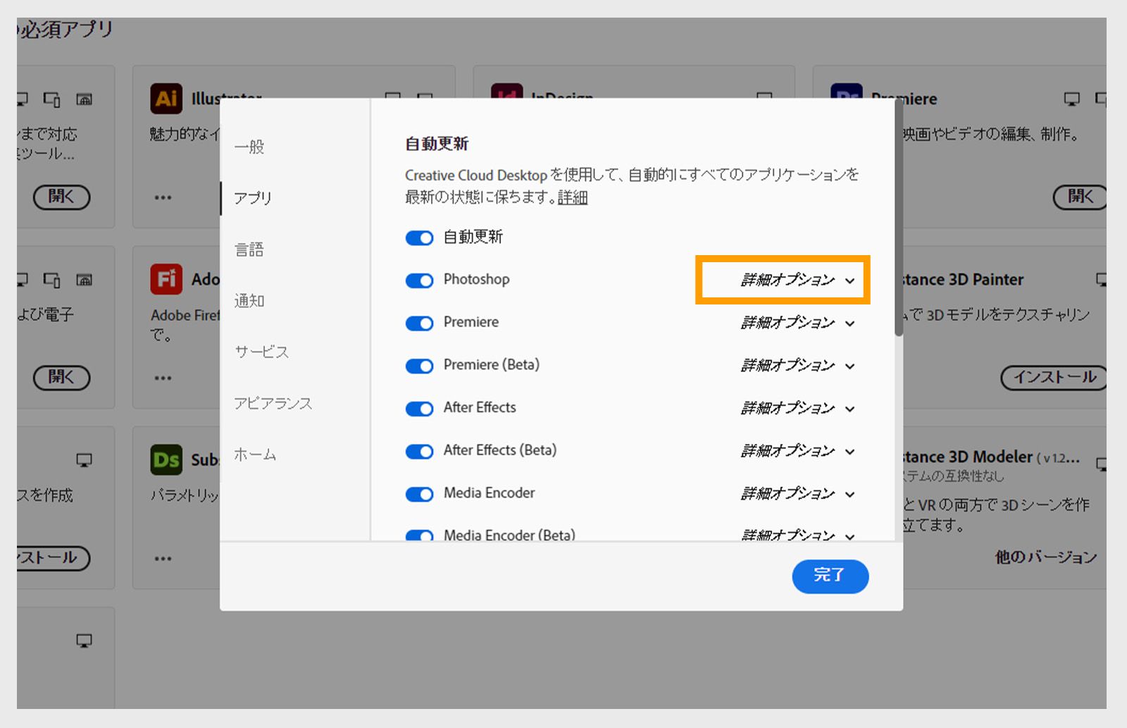This screenshot has width=1127, height=728.
Task: Expand 詳細オプション for Premiere
Action: 797,323
